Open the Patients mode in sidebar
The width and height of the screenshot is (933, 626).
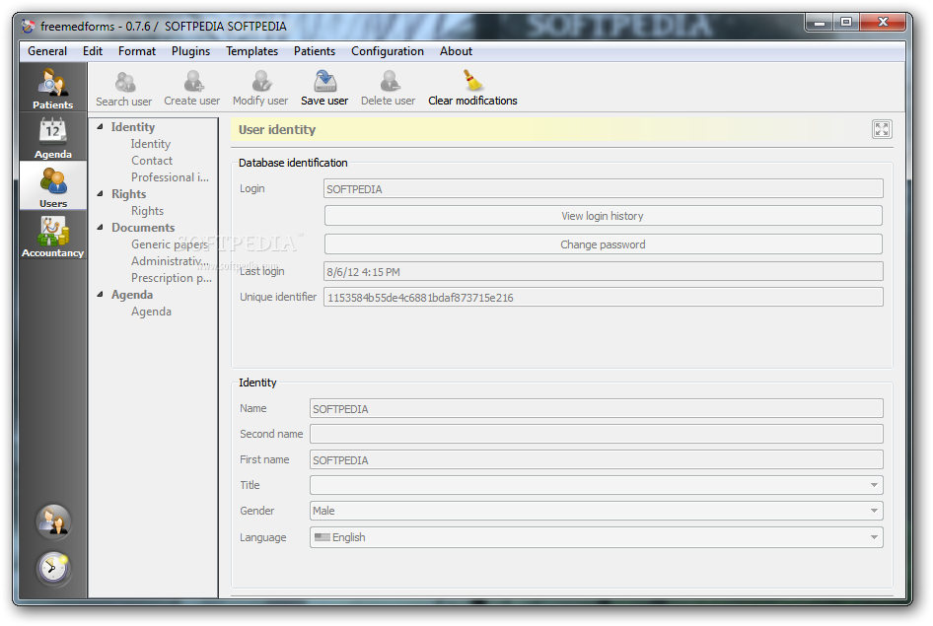53,89
